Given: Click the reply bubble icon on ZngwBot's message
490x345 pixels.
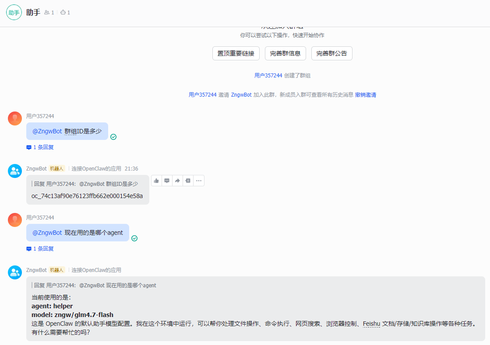Looking at the screenshot, I should tap(167, 180).
